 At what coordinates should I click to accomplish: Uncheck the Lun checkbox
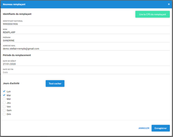4,91
